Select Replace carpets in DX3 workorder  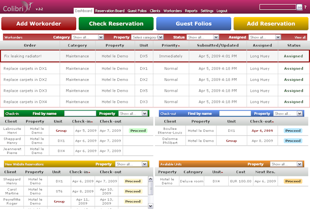(155, 90)
